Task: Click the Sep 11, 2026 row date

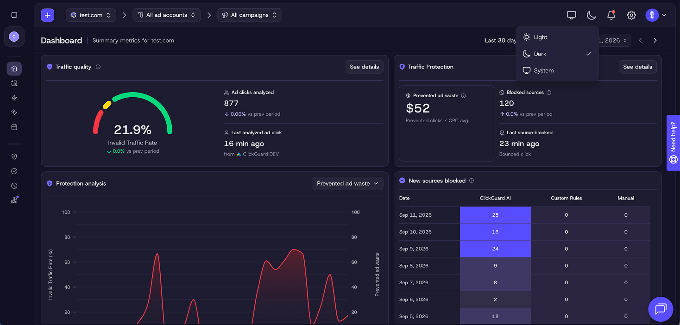Action: click(x=416, y=215)
